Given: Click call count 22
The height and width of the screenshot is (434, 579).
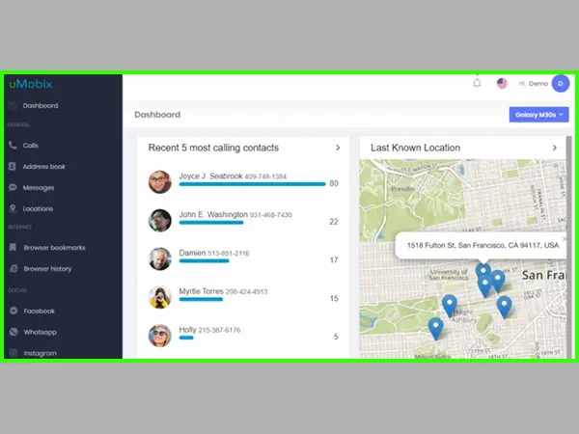Looking at the screenshot, I should click(x=334, y=222).
